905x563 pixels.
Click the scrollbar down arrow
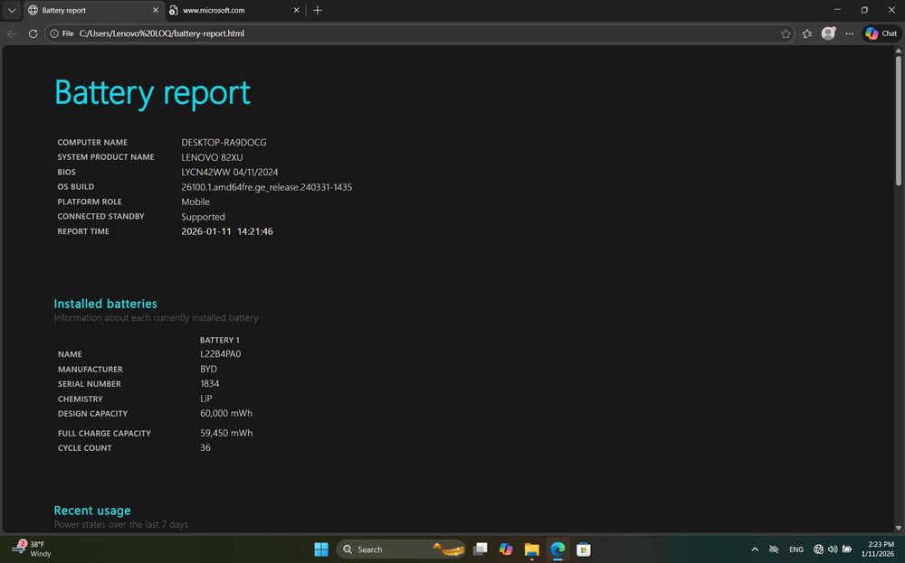click(x=898, y=527)
